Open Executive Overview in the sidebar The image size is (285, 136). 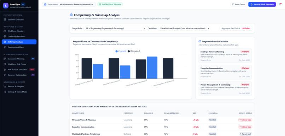pyautogui.click(x=19, y=20)
